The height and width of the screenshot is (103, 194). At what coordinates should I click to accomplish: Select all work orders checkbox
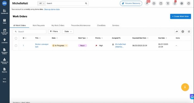tap(16, 38)
